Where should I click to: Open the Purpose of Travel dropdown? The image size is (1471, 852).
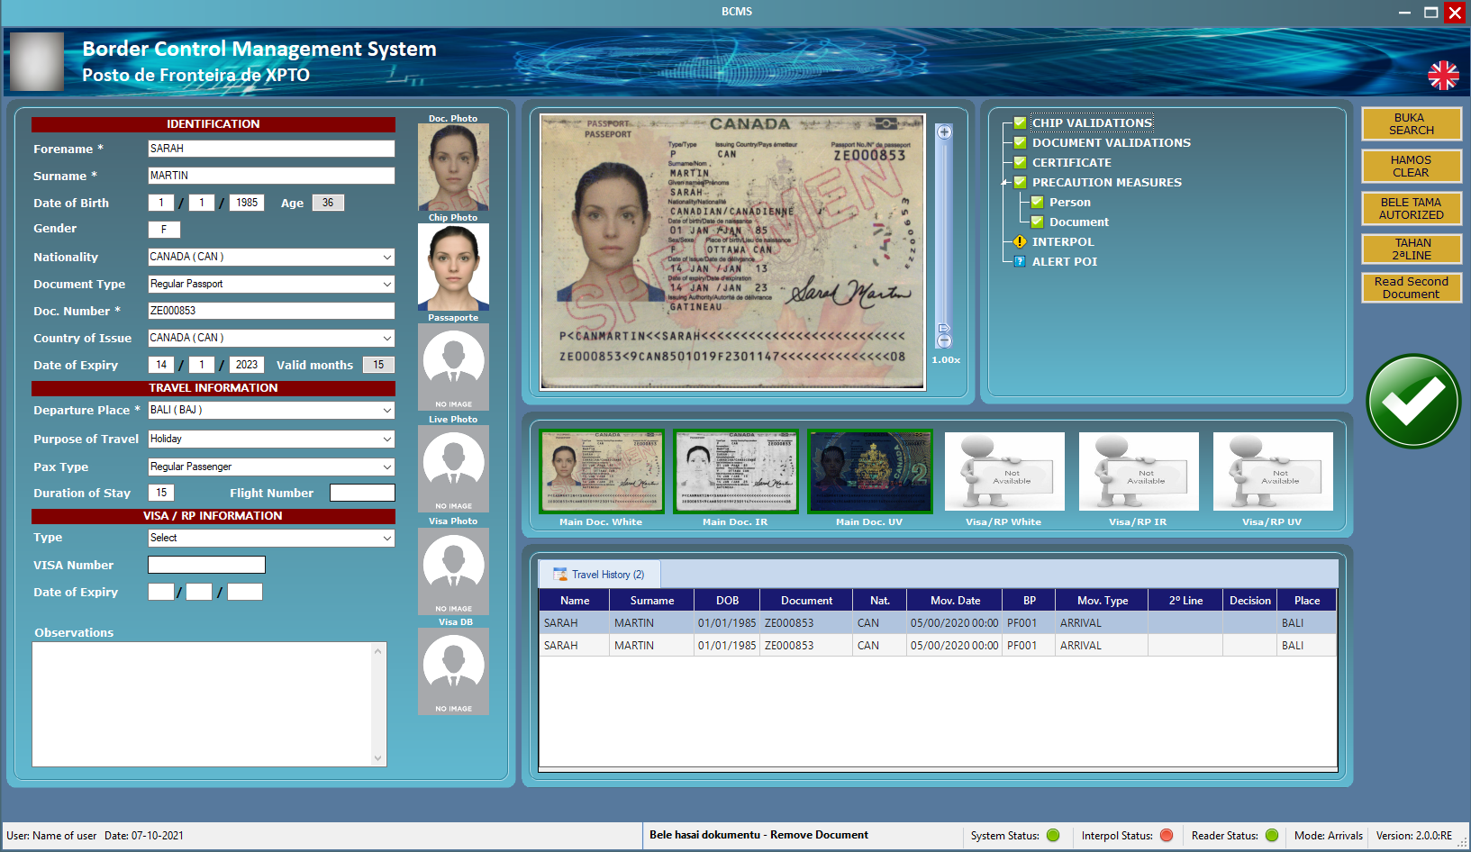(x=387, y=439)
